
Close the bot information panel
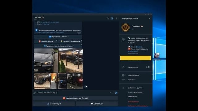tap(149, 18)
